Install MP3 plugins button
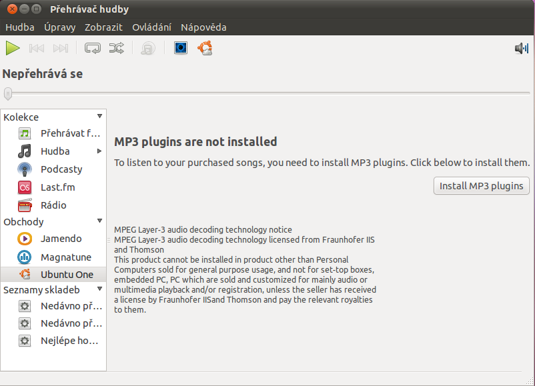Screen dimensions: 535x386 (482, 186)
